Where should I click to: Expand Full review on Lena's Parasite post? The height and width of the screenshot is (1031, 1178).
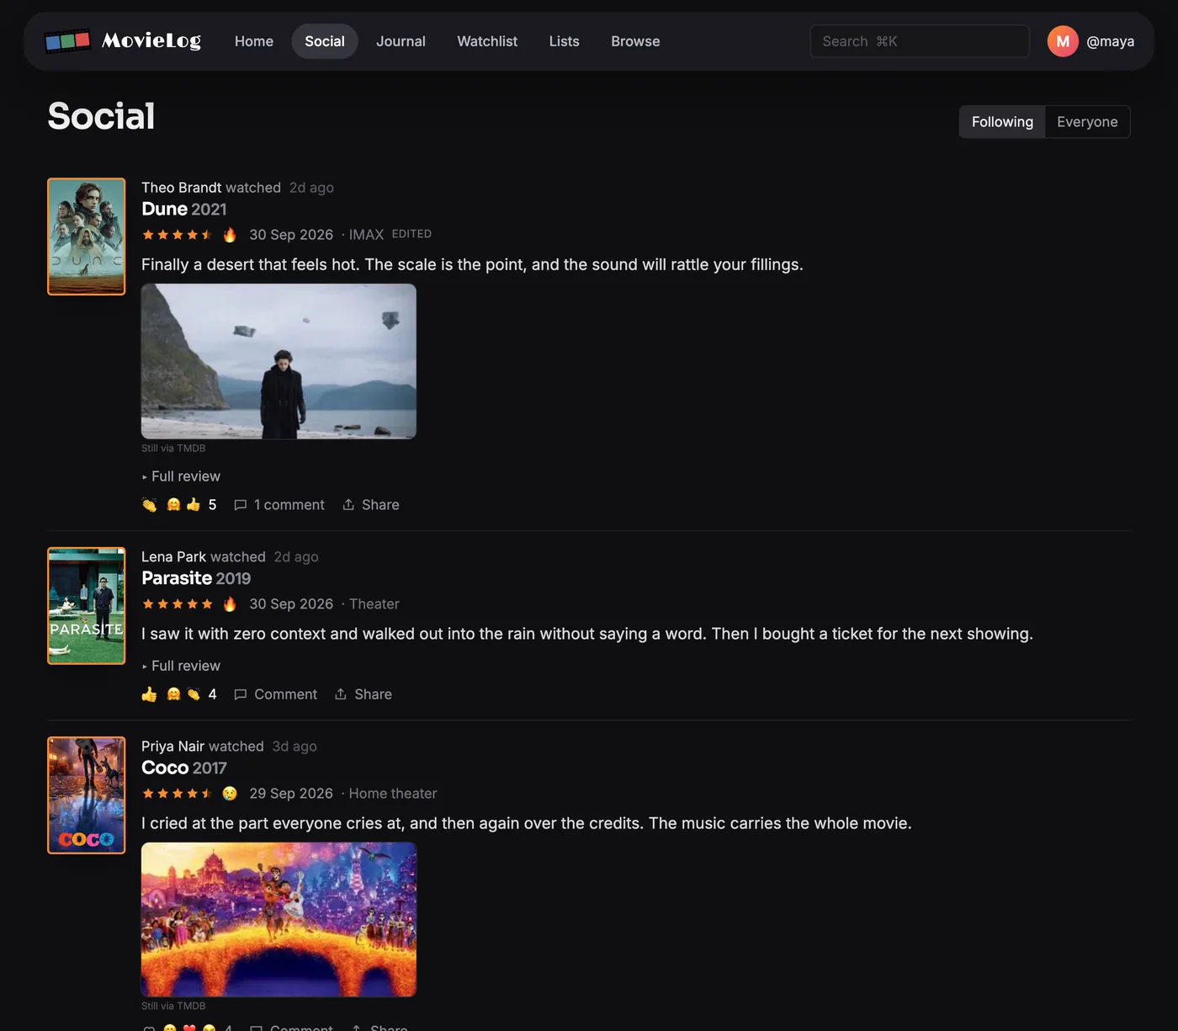pyautogui.click(x=181, y=666)
